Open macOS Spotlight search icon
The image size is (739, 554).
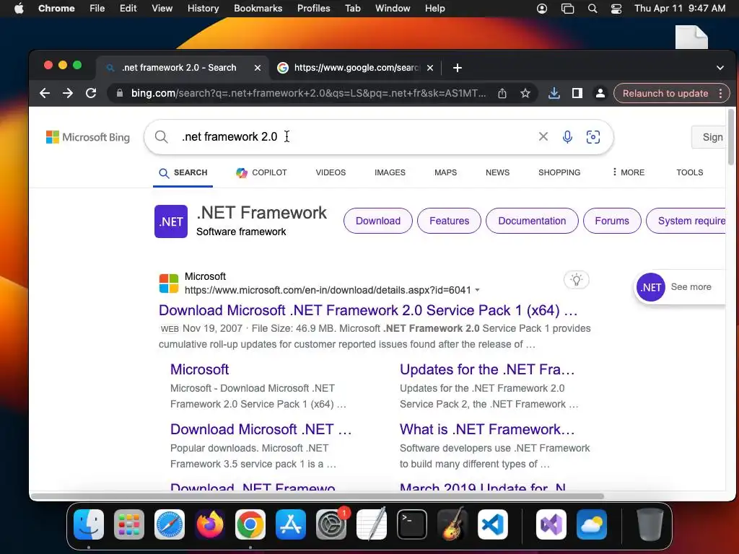pyautogui.click(x=592, y=9)
